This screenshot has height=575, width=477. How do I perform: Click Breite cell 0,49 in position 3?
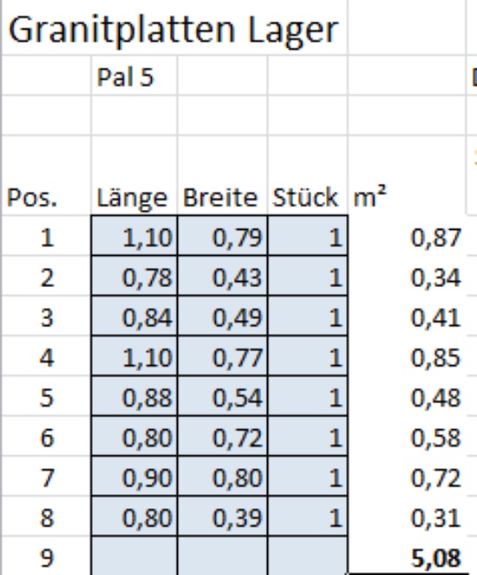point(223,316)
